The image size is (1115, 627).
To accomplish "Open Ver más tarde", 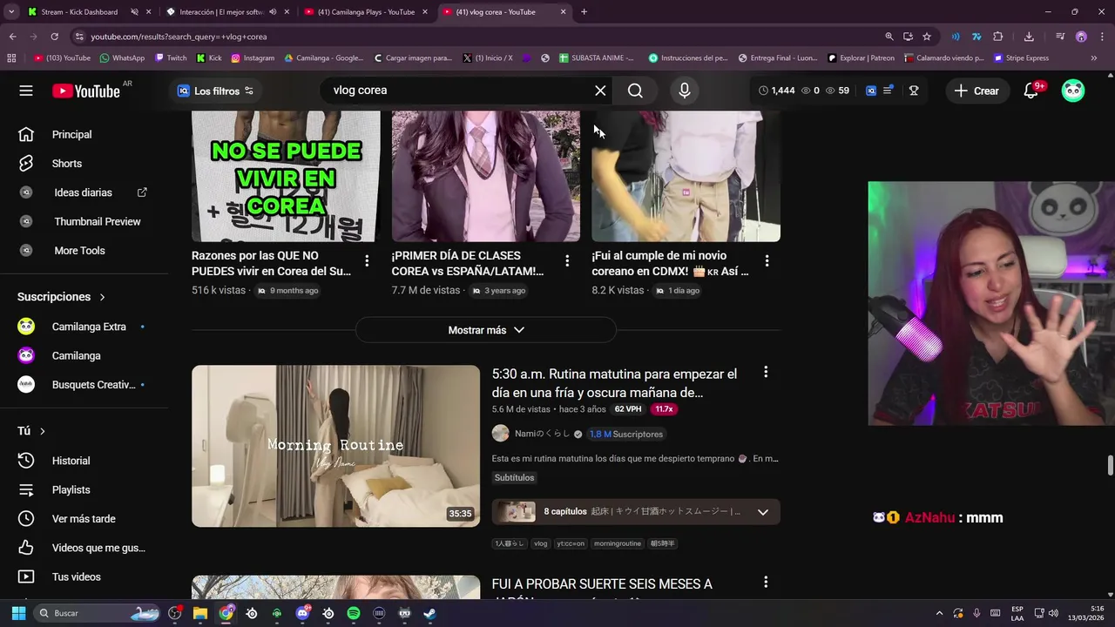I will [x=84, y=519].
